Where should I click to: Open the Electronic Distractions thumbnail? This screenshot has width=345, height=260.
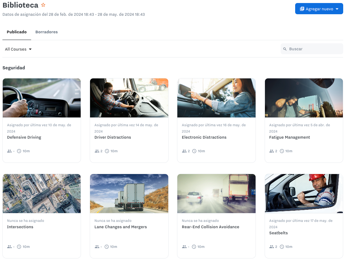(217, 98)
